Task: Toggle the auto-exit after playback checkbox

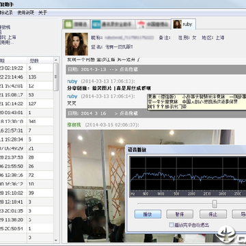Action: [172, 225]
